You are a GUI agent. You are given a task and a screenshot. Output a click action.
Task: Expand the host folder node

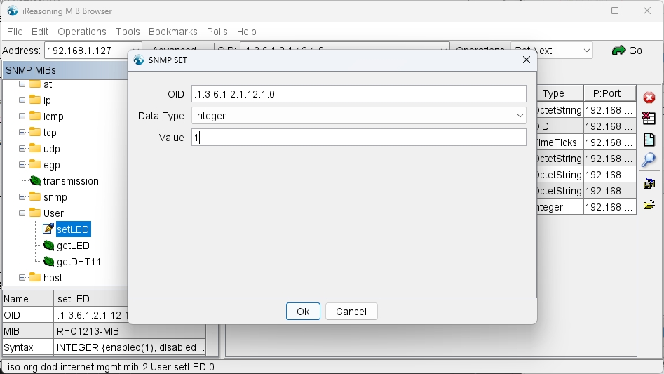click(x=22, y=278)
